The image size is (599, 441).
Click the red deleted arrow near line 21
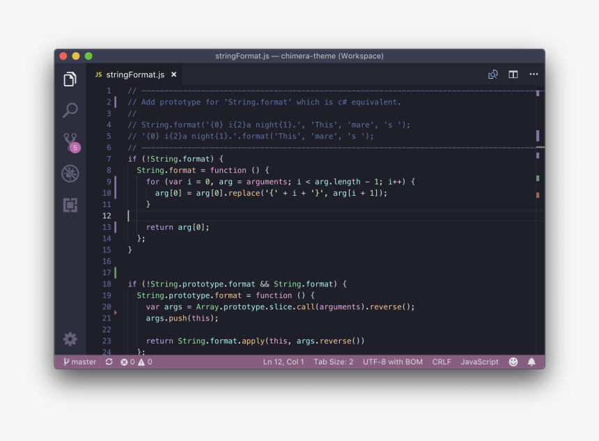[x=116, y=313]
